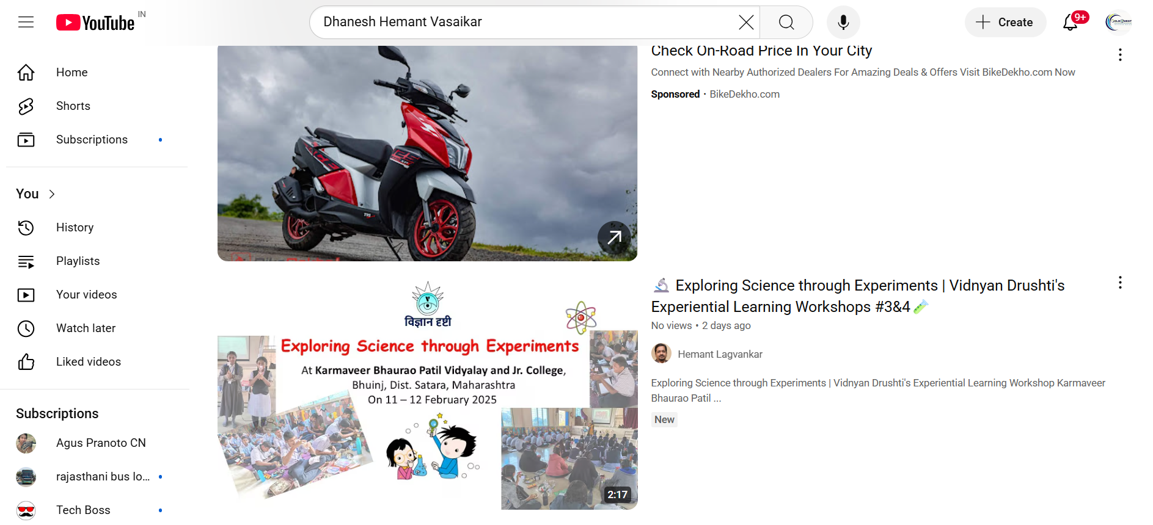The height and width of the screenshot is (525, 1153).
Task: Start voice search with microphone
Action: point(843,23)
